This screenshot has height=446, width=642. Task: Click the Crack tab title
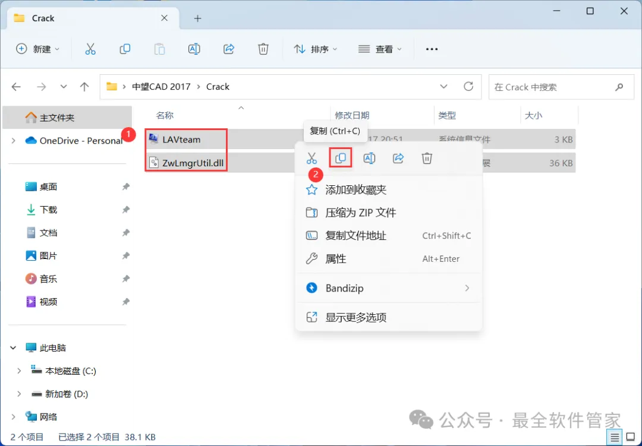[x=43, y=18]
